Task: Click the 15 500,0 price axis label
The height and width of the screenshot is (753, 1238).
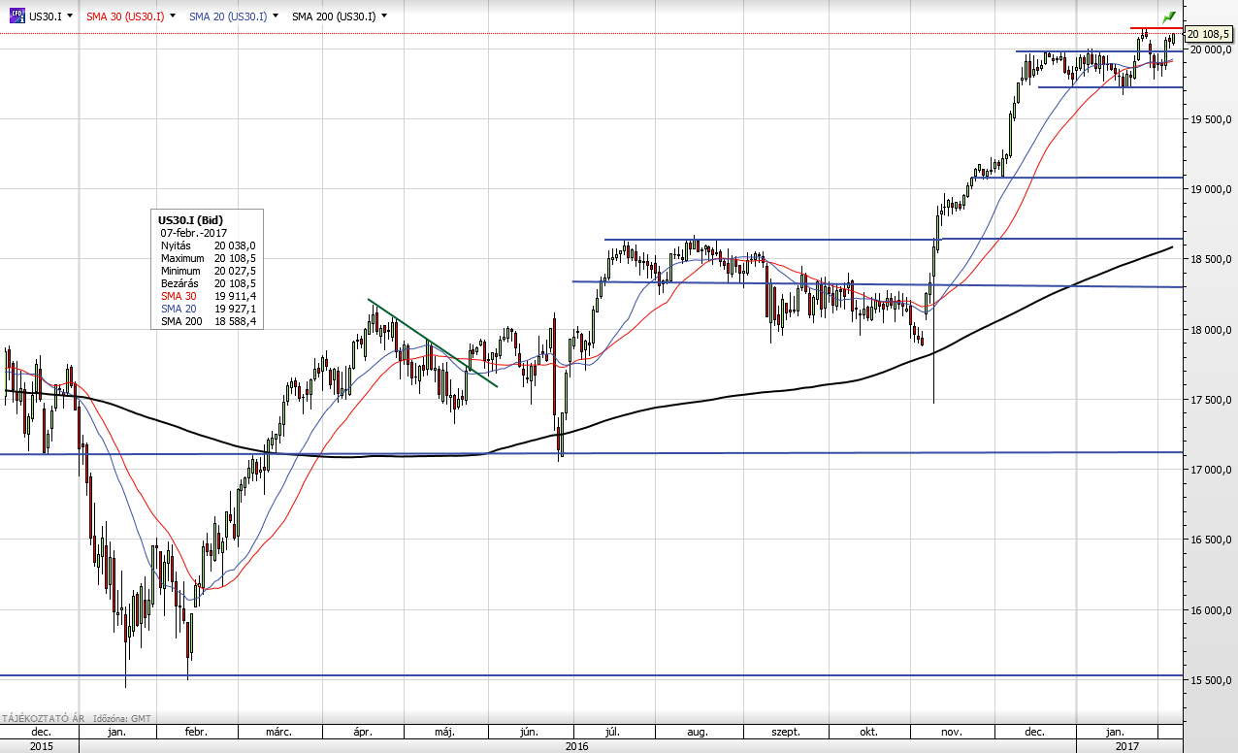Action: 1212,680
